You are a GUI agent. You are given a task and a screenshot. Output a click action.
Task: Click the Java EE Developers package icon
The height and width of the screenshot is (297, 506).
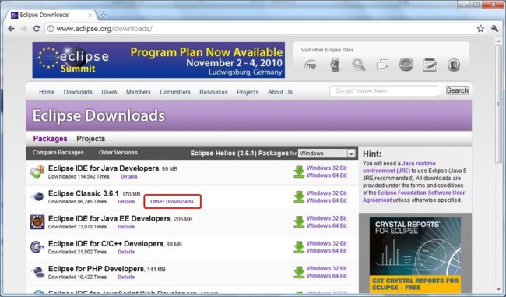37,222
